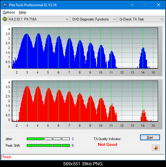Click the Jitter level bar indicator
Image resolution: width=166 pixels, height=167 pixels.
pos(48,139)
